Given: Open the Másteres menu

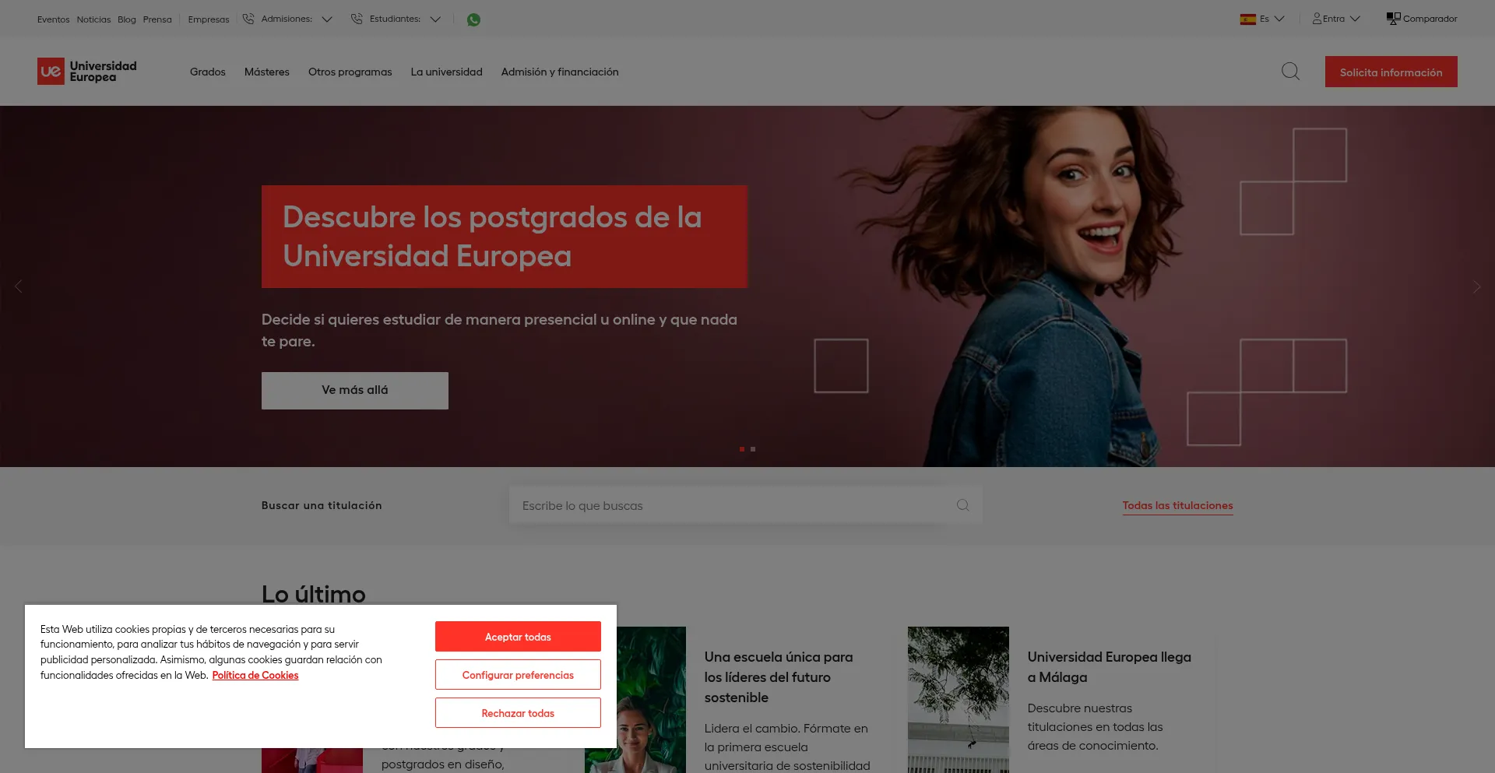Looking at the screenshot, I should 266,72.
